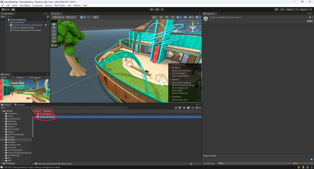Enable Show Neighbours checkbox
Viewport: 314px width, 169px height.
[x=199, y=88]
